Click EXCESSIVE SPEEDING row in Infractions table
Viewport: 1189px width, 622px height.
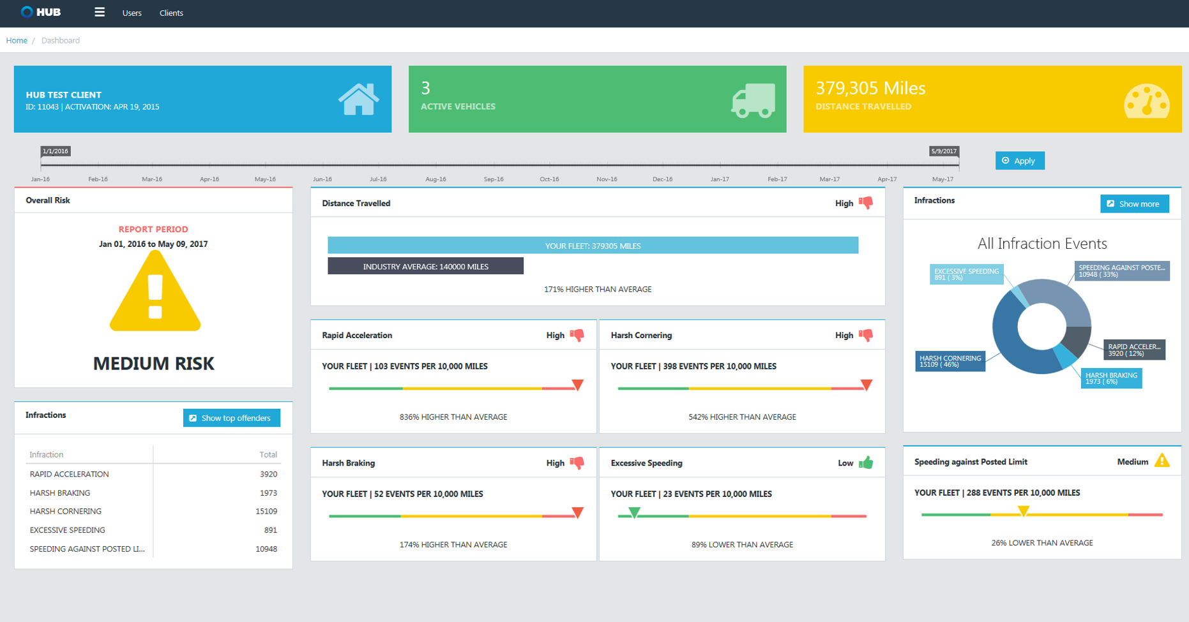[153, 529]
